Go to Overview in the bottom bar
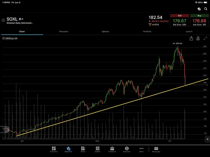 (54, 149)
